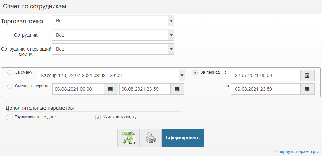Expand 'Сотрудник, открывший смену' dropdown

point(171,49)
